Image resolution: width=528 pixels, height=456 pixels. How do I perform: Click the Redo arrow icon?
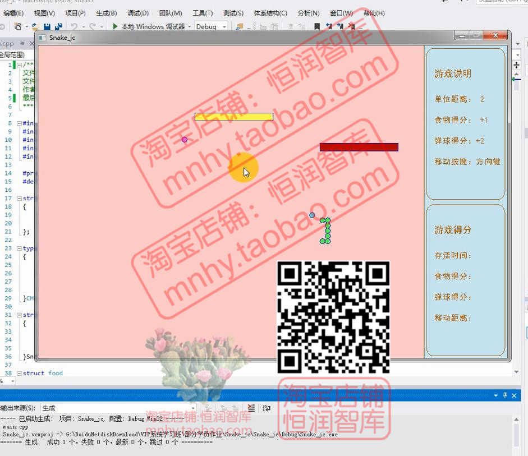pyautogui.click(x=92, y=26)
